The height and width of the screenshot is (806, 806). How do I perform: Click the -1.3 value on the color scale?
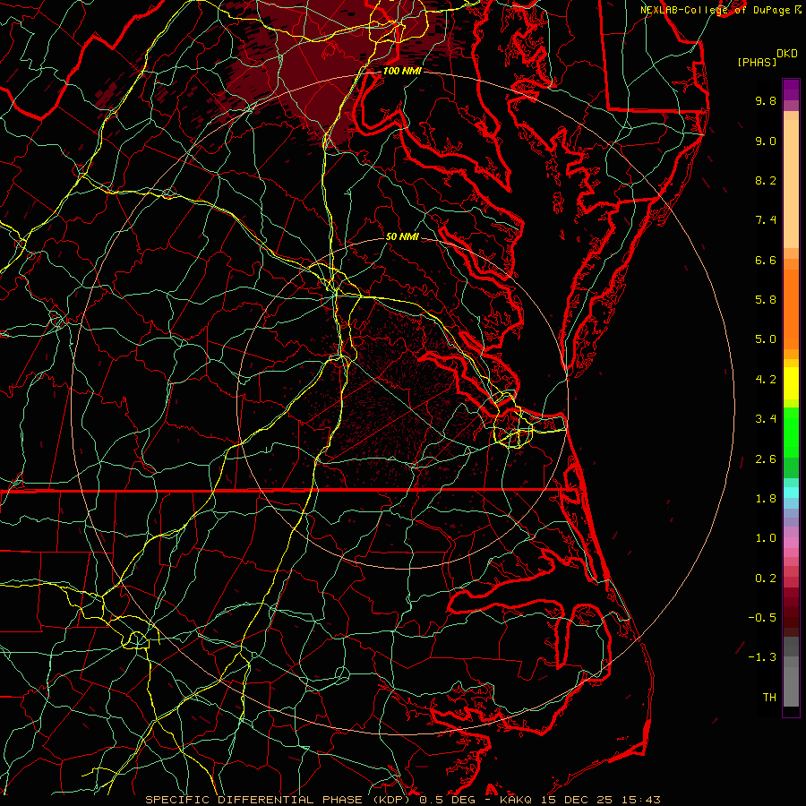tap(762, 657)
